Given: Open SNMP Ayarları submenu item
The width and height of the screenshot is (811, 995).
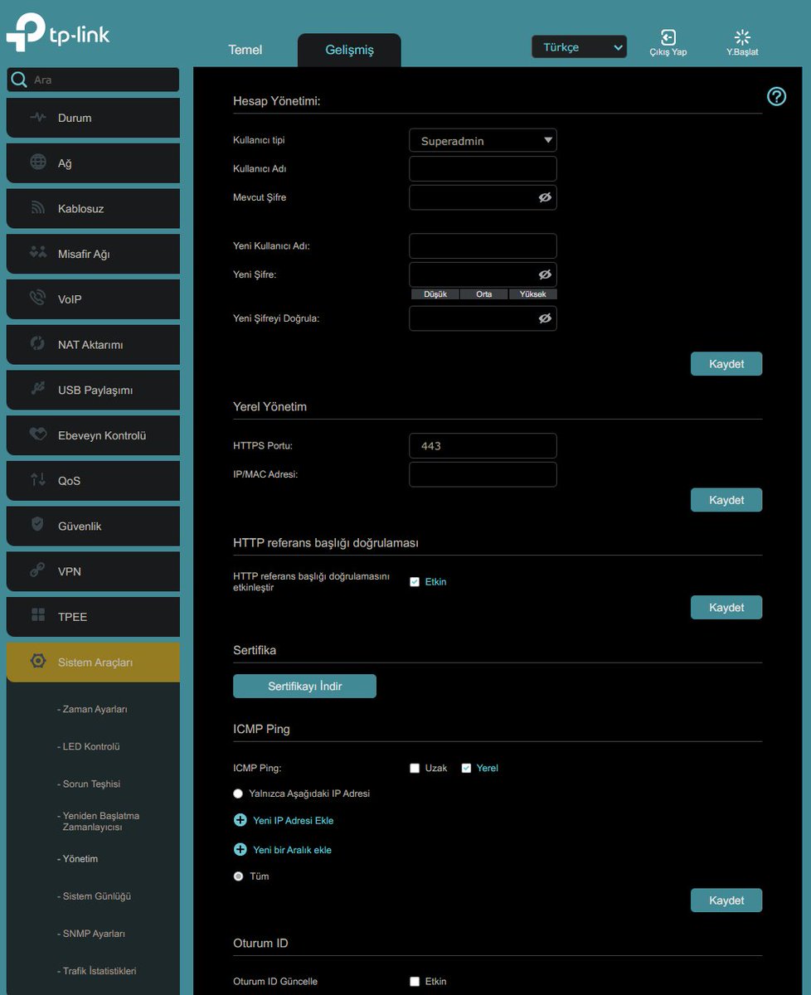Looking at the screenshot, I should 91,934.
